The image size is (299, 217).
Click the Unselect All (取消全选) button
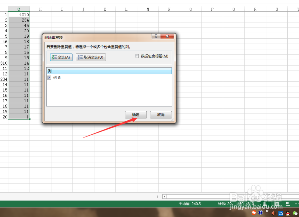pos(91,57)
